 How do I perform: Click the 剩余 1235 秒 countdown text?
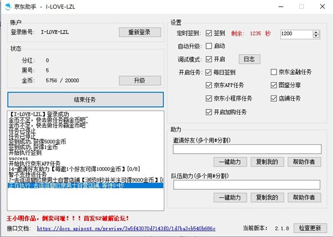point(251,33)
